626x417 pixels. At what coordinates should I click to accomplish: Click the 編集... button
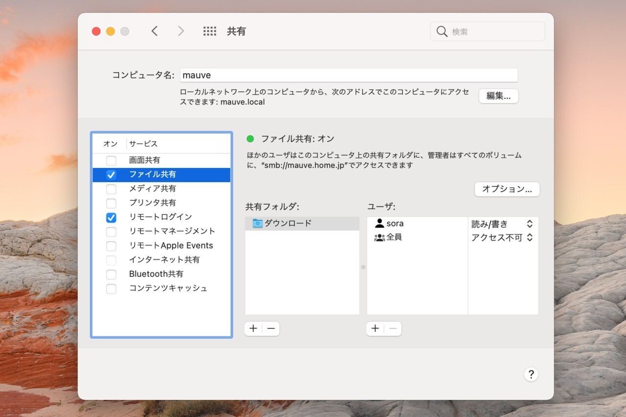point(498,96)
